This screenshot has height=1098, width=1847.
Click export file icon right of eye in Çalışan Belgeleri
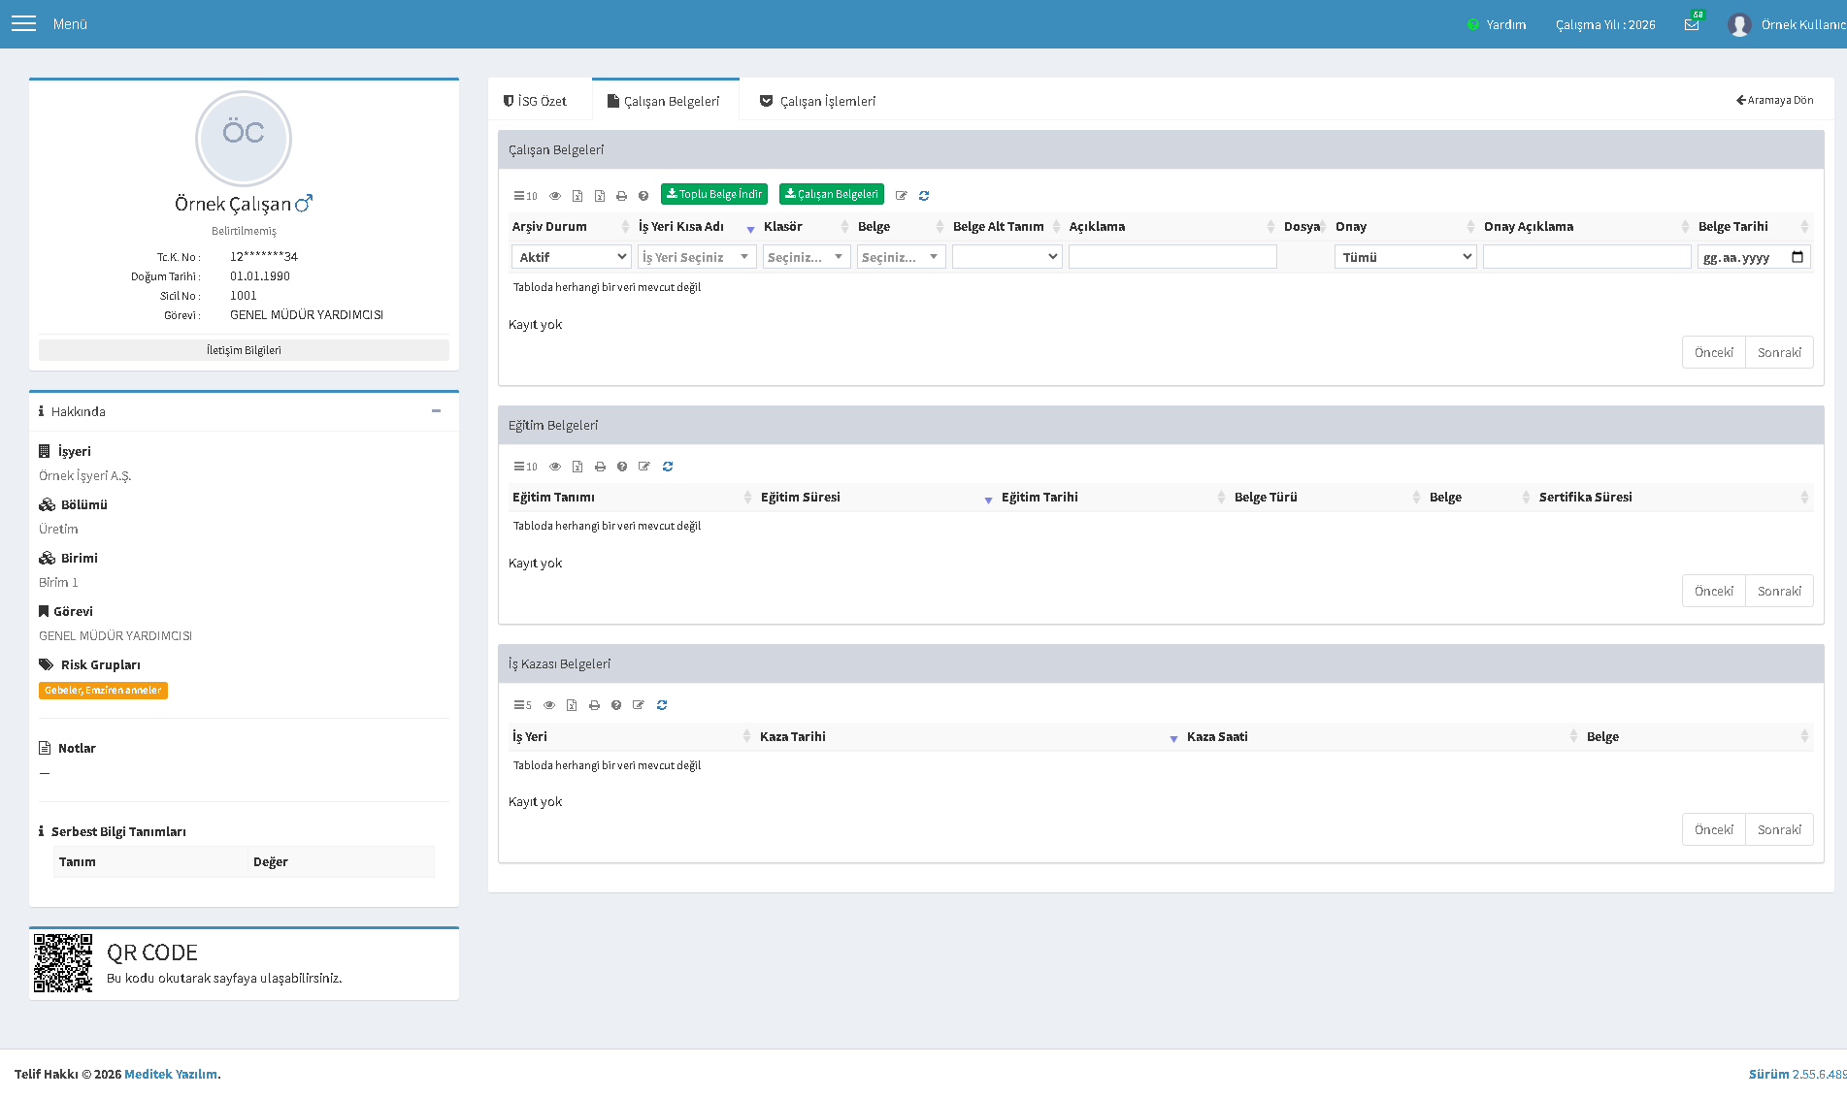577,196
